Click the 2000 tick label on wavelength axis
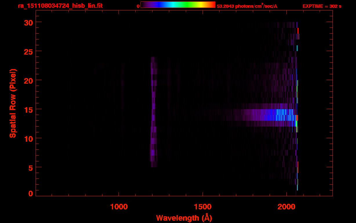The width and height of the screenshot is (356, 223). click(286, 206)
